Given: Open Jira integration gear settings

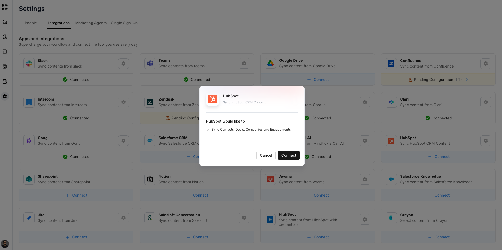Looking at the screenshot, I should (x=124, y=218).
